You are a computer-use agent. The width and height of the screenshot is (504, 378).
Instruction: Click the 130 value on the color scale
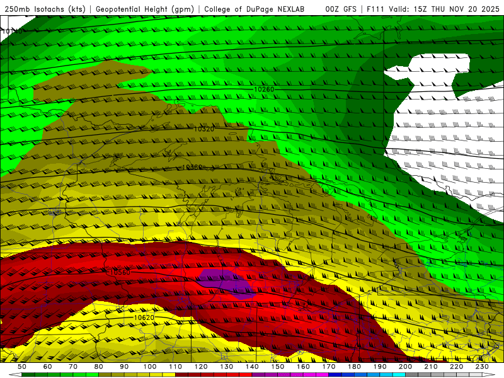(x=227, y=367)
